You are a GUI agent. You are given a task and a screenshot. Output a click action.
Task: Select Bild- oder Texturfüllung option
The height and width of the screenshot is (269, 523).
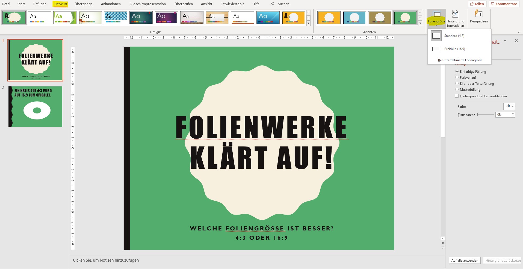coord(457,83)
